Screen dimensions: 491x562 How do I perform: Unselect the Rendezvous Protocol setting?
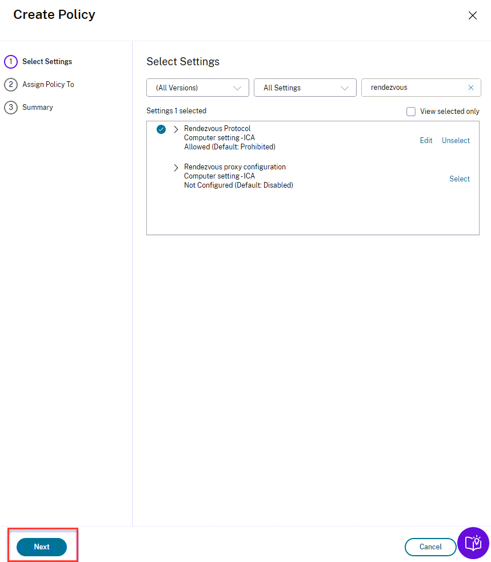(456, 141)
